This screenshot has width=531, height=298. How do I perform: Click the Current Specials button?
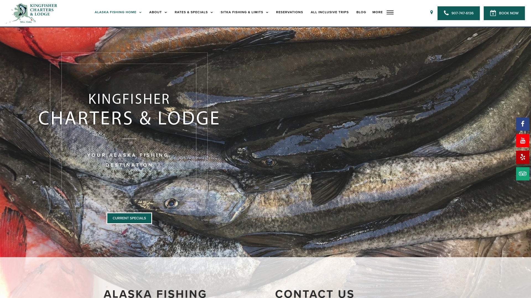click(x=129, y=218)
